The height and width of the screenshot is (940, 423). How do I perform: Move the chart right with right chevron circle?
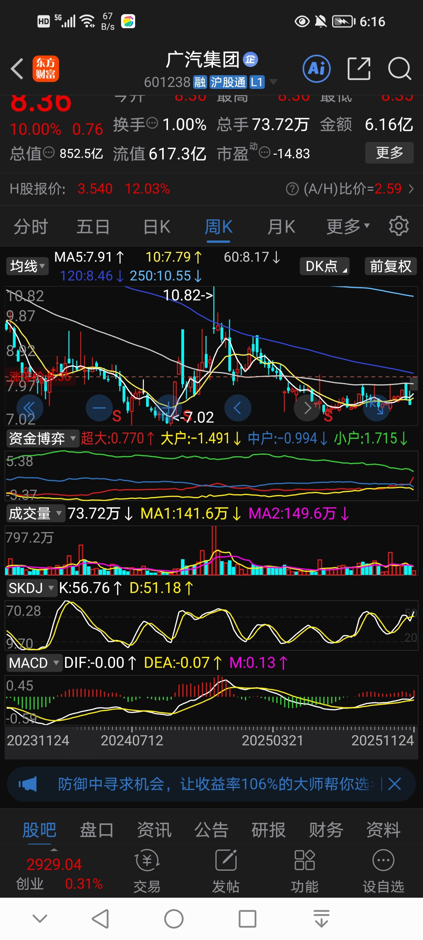coord(307,408)
